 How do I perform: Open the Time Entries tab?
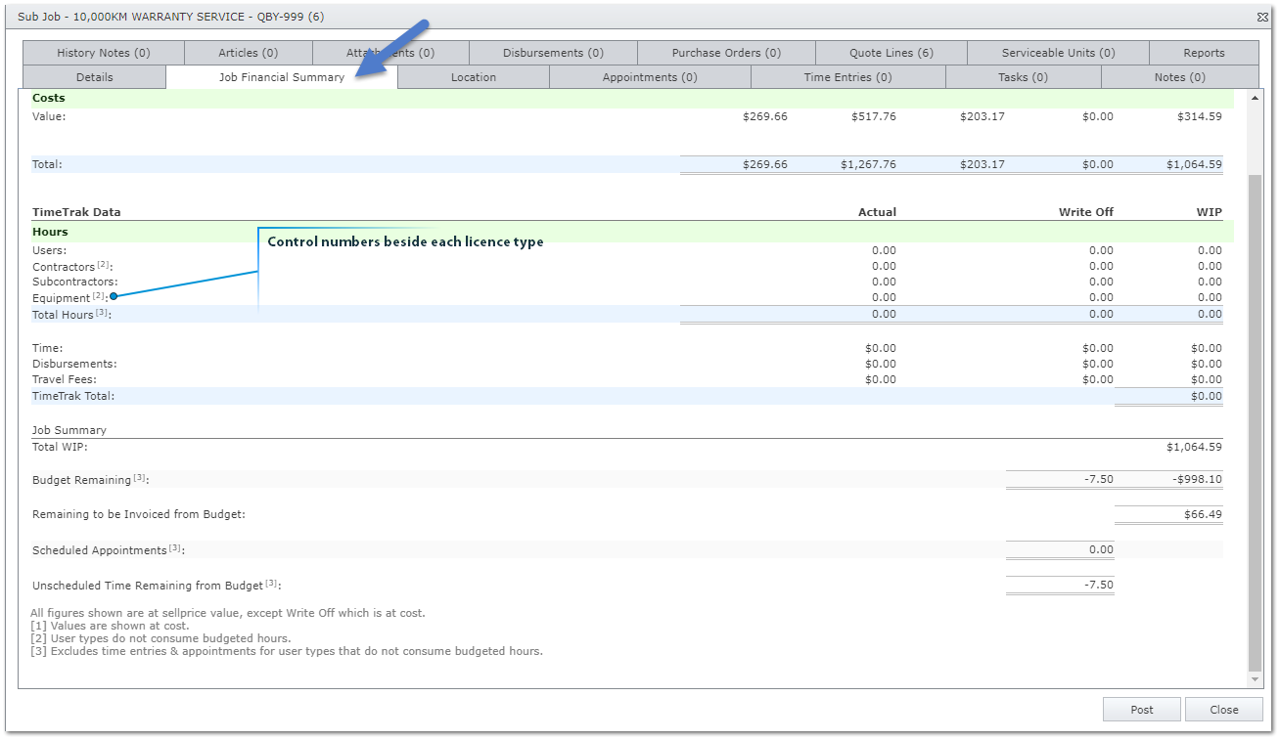pos(847,77)
